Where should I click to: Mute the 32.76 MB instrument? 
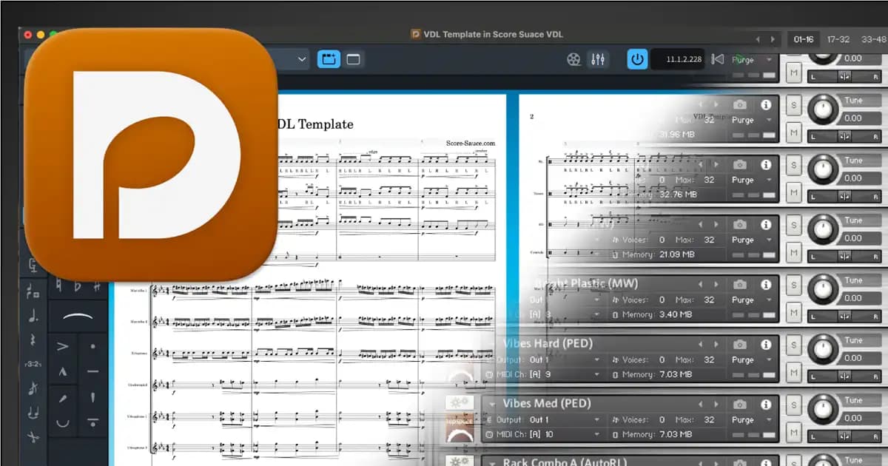tap(794, 192)
